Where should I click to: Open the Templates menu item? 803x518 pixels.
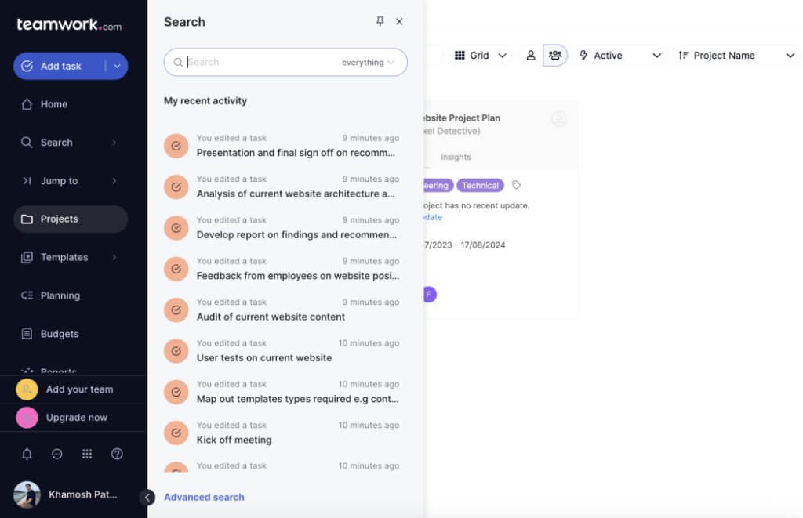(63, 257)
